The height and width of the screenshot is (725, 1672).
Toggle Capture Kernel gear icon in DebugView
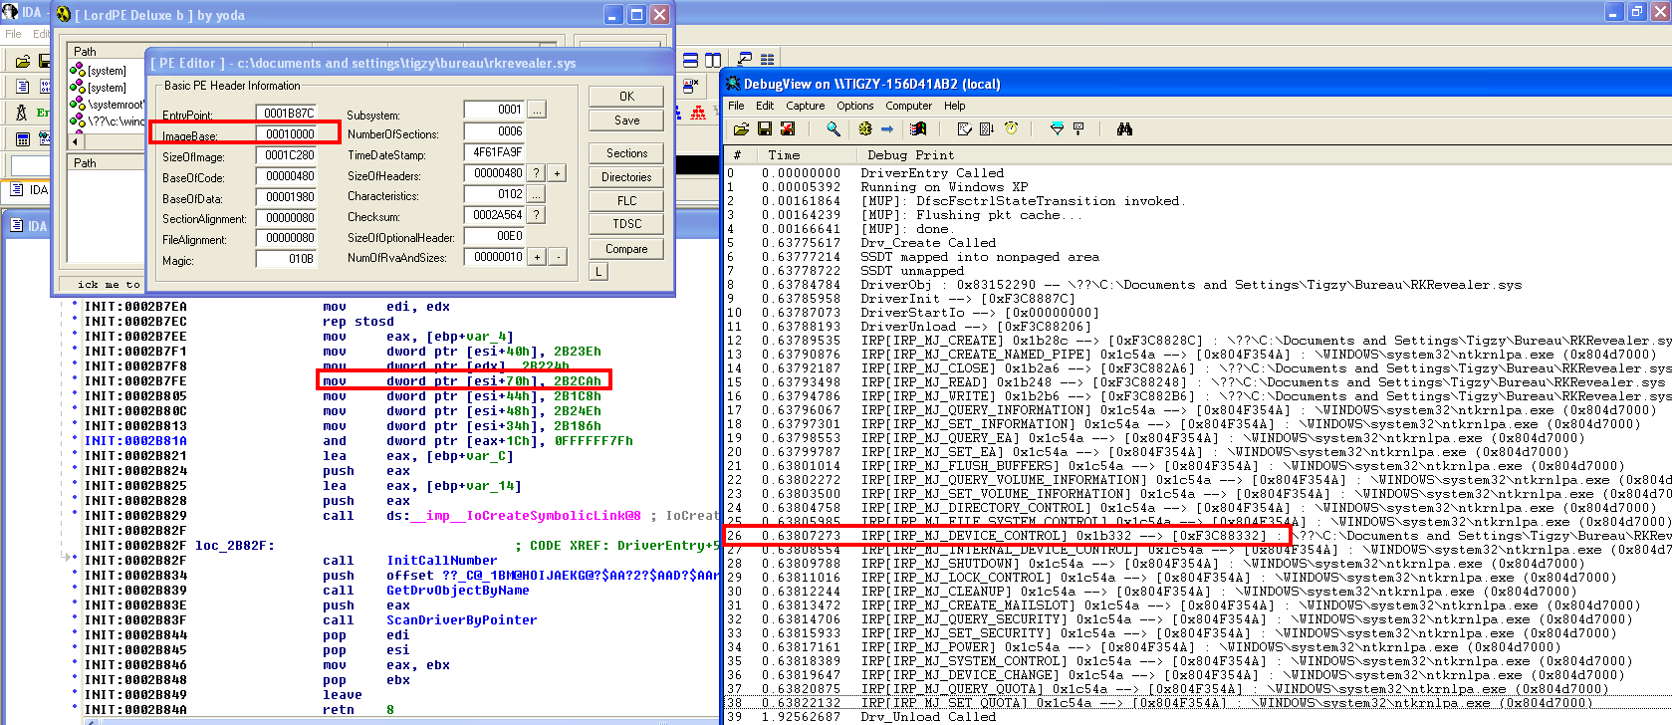(864, 129)
